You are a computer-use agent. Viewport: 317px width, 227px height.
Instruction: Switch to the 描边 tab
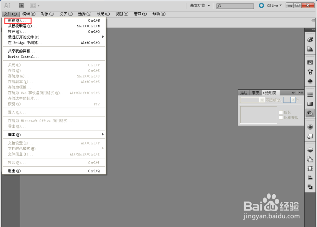coord(244,93)
